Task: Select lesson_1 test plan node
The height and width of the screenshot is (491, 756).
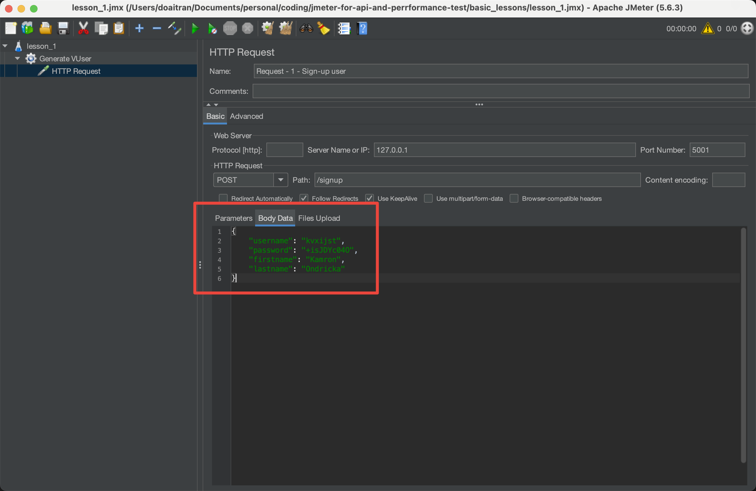Action: click(x=41, y=46)
